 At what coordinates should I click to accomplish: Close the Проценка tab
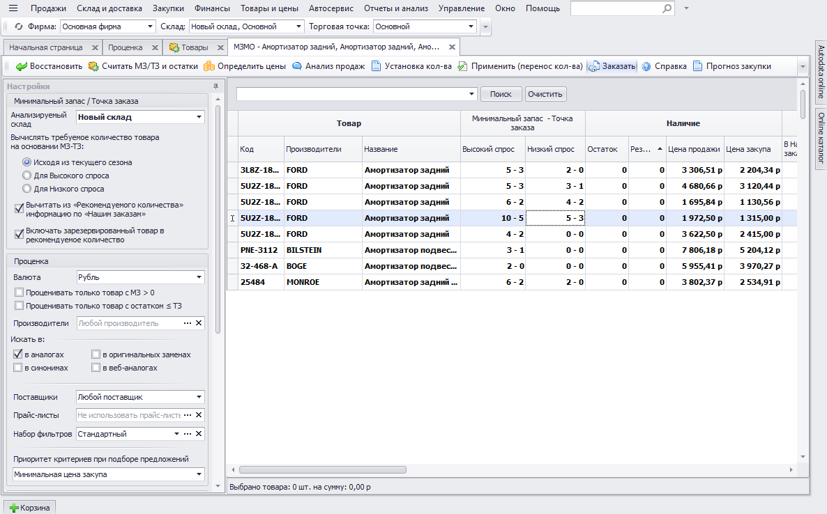tap(155, 47)
